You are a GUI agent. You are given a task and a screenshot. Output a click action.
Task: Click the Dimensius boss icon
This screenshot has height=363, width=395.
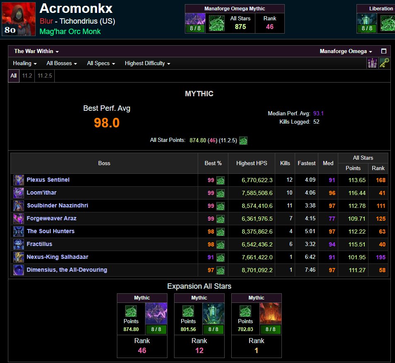19,270
